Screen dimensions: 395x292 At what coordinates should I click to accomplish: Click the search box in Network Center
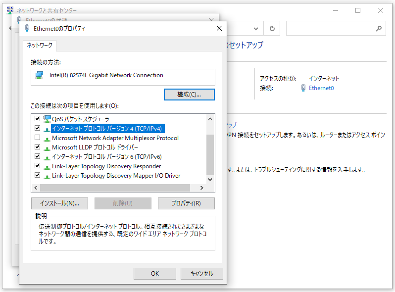click(336, 29)
